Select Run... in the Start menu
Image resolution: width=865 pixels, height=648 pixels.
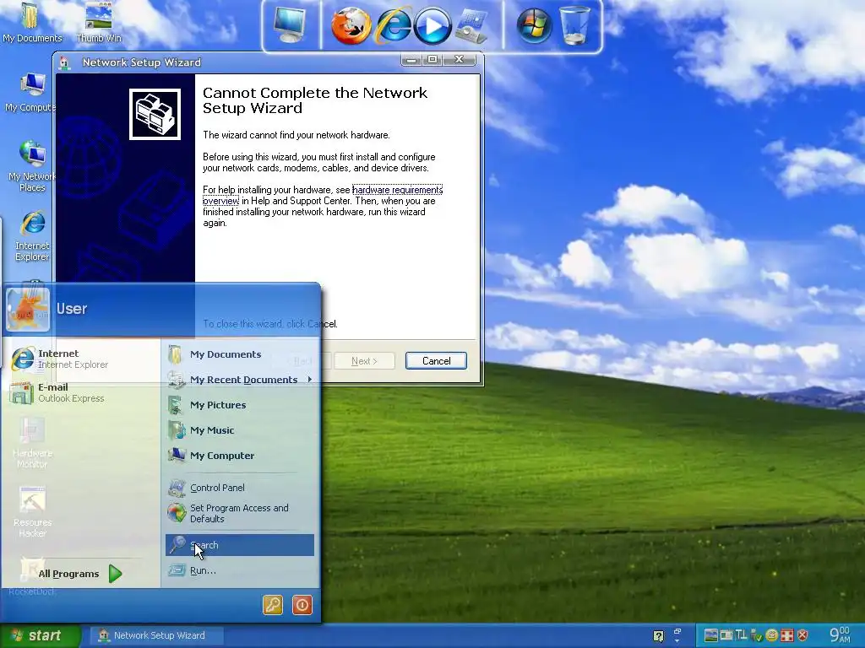(x=239, y=570)
